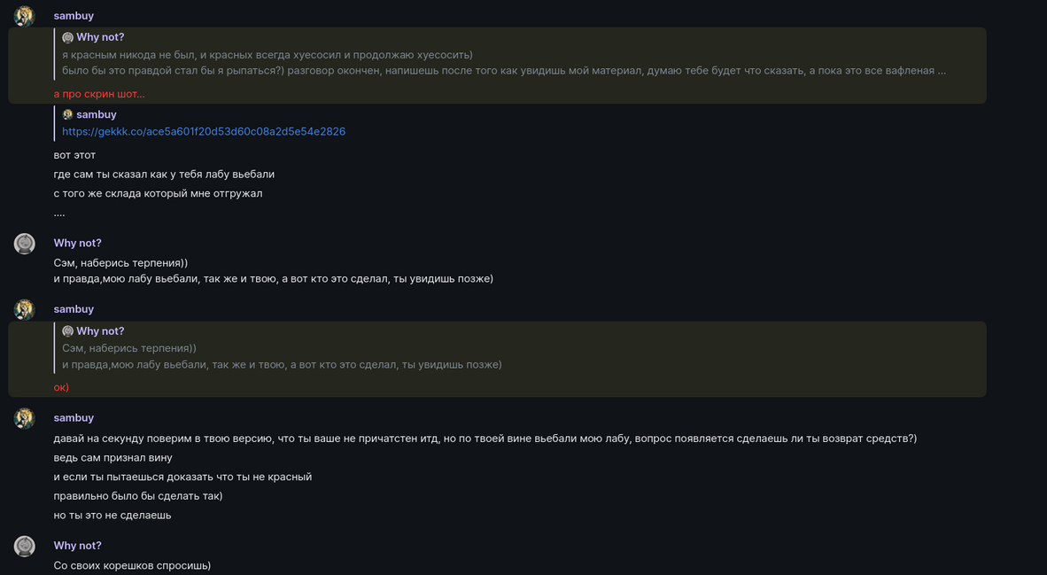This screenshot has width=1047, height=575.
Task: Click sambuy username at top of chat
Action: [74, 16]
